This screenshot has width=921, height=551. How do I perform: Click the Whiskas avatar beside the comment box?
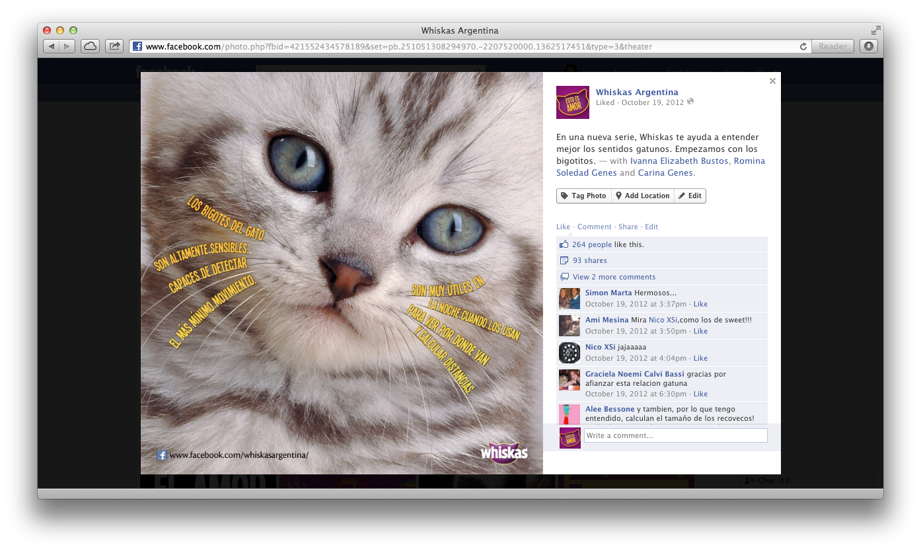click(x=570, y=438)
